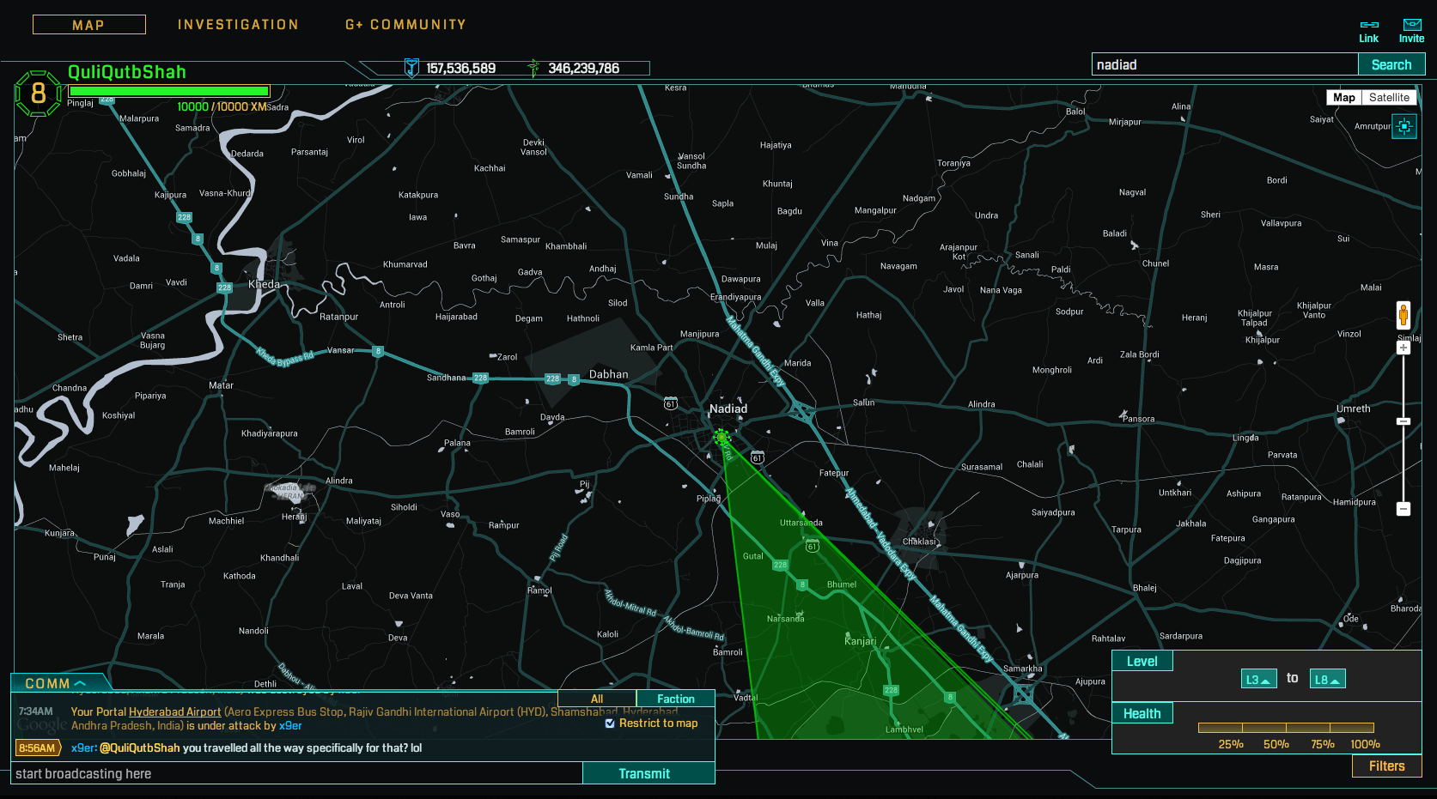The height and width of the screenshot is (799, 1437).
Task: Click the Dabhan label on the map
Action: (609, 374)
